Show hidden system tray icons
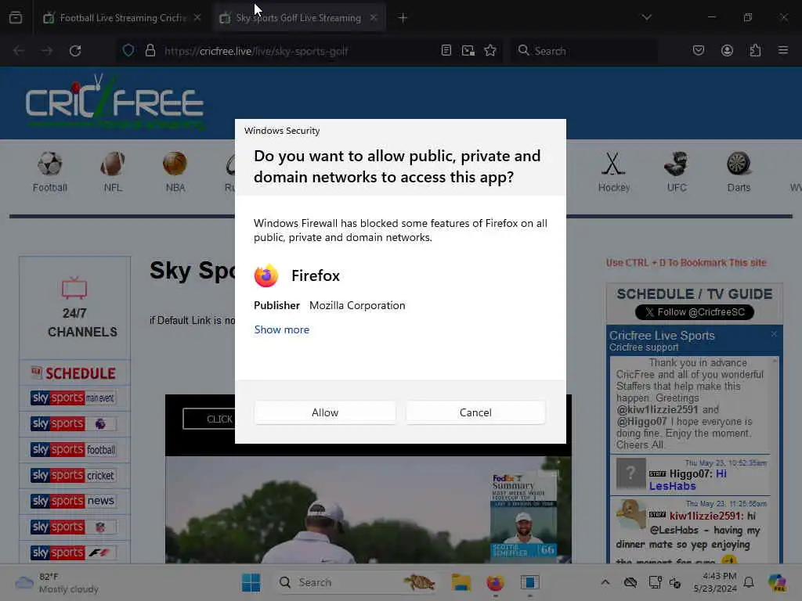 (605, 582)
